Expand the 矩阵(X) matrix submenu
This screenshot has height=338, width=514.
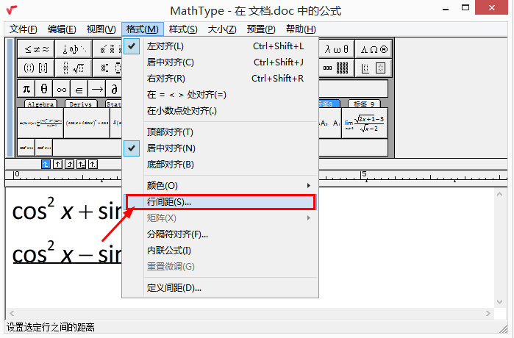pyautogui.click(x=220, y=218)
